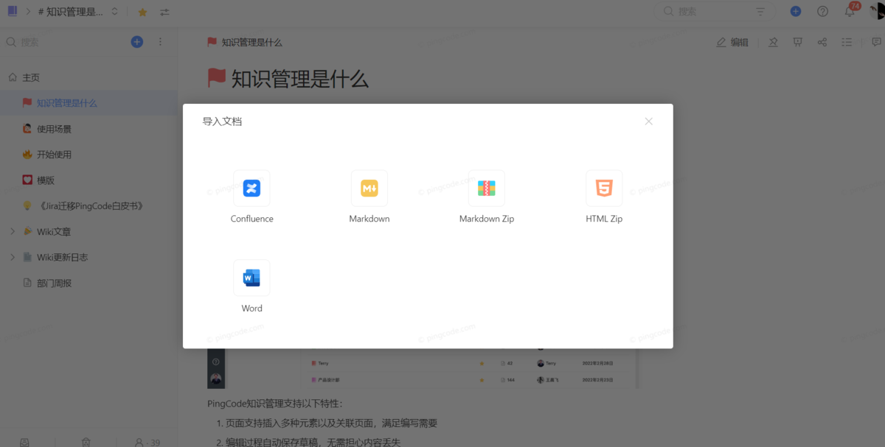Open 部门周报 page in sidebar
885x447 pixels.
point(88,284)
